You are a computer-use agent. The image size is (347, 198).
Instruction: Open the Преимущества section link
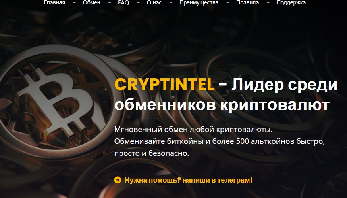pos(199,3)
